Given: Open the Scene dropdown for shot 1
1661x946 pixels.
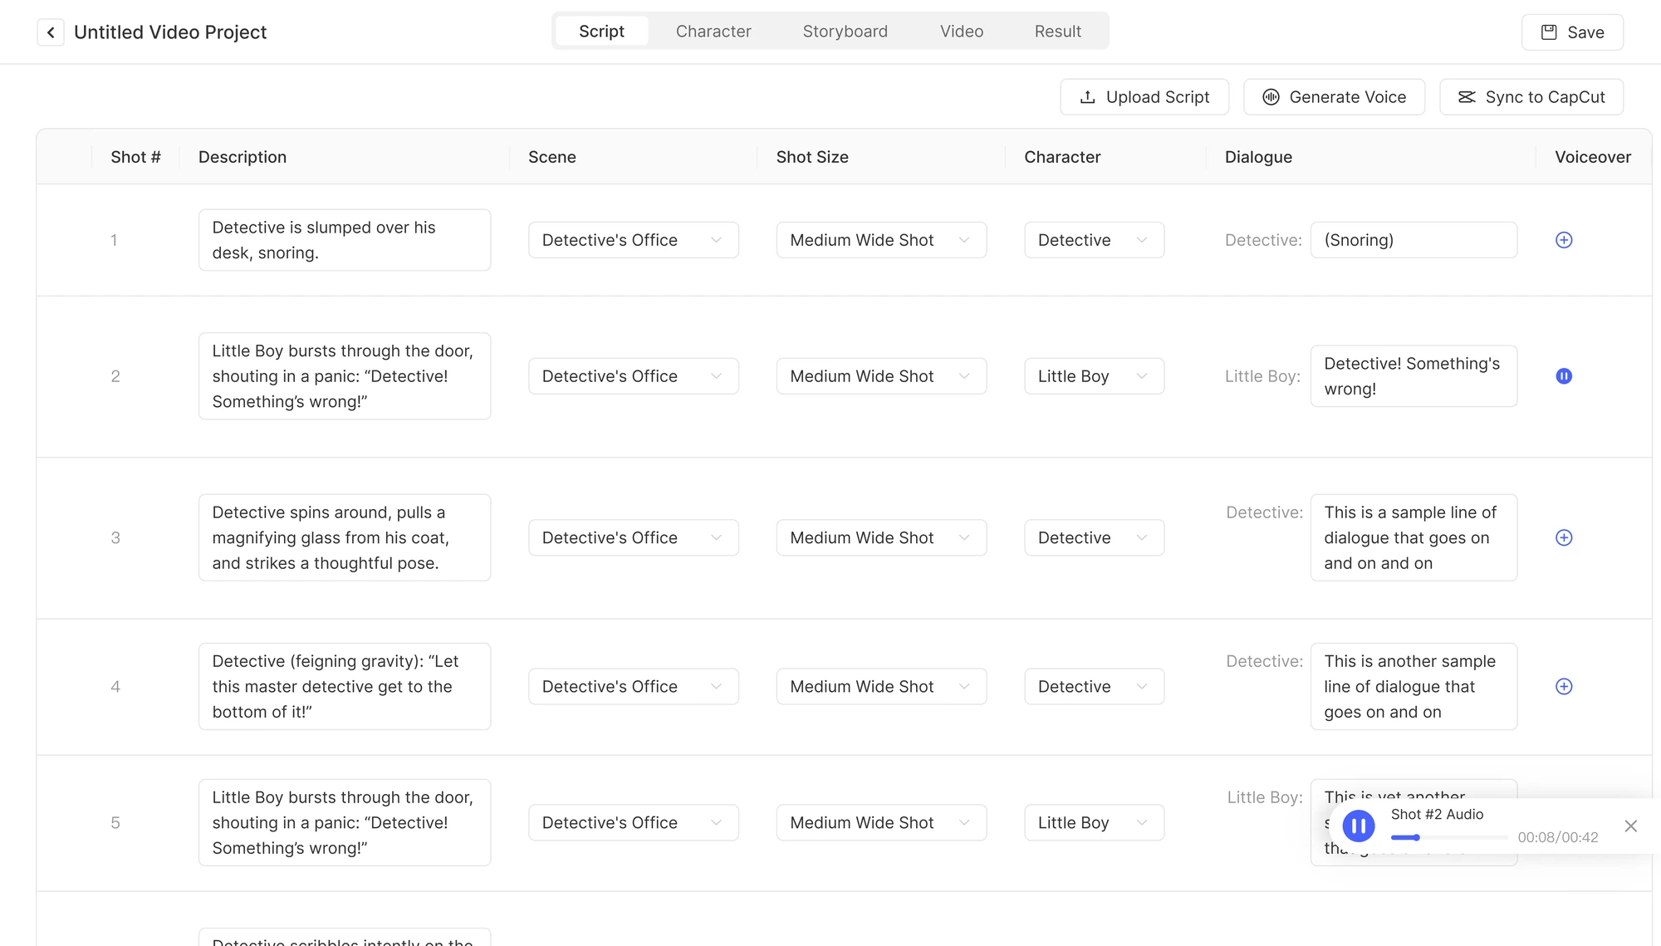Looking at the screenshot, I should point(634,240).
